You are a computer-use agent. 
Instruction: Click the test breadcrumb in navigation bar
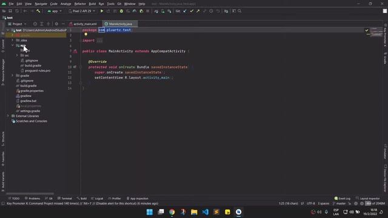click(8, 18)
